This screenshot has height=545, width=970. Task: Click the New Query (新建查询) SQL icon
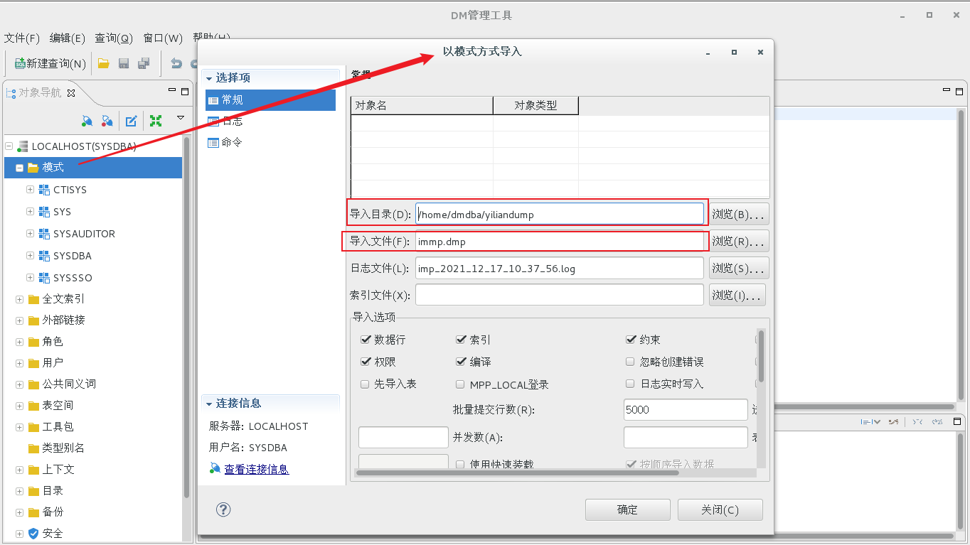coord(20,64)
